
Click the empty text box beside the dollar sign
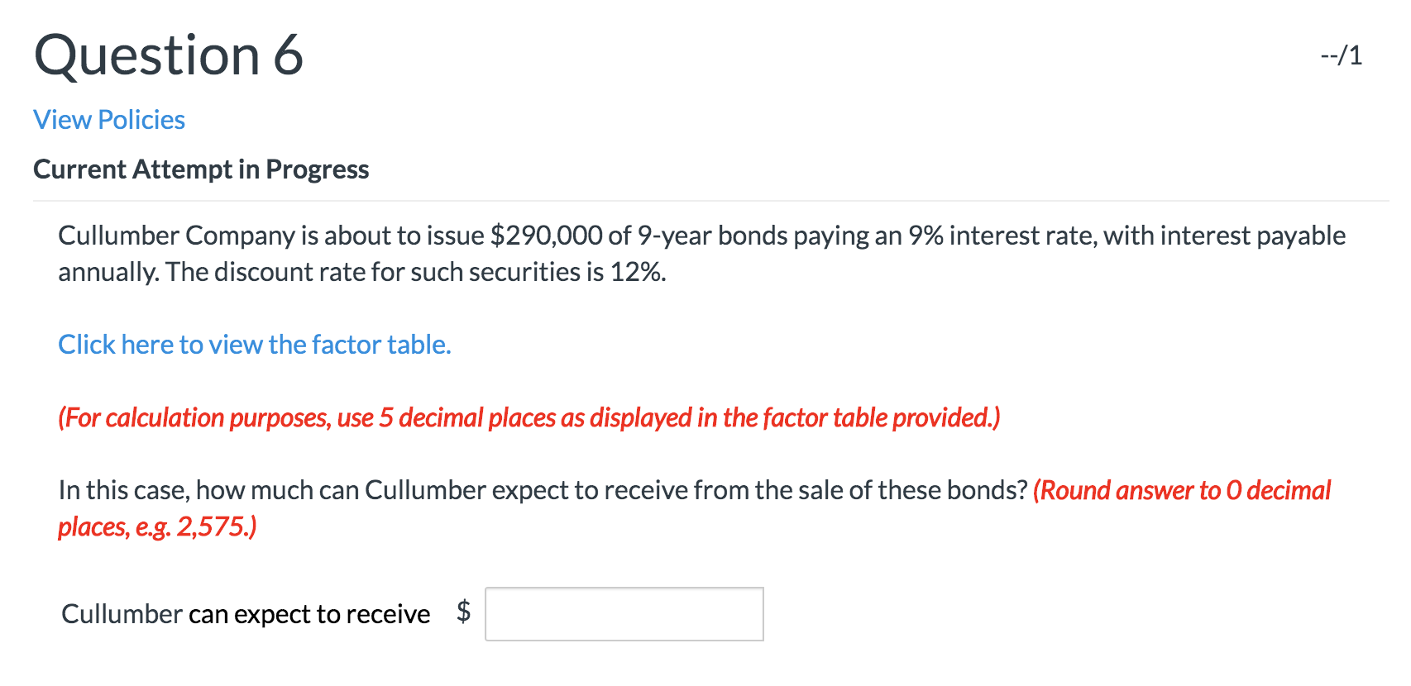coord(624,613)
